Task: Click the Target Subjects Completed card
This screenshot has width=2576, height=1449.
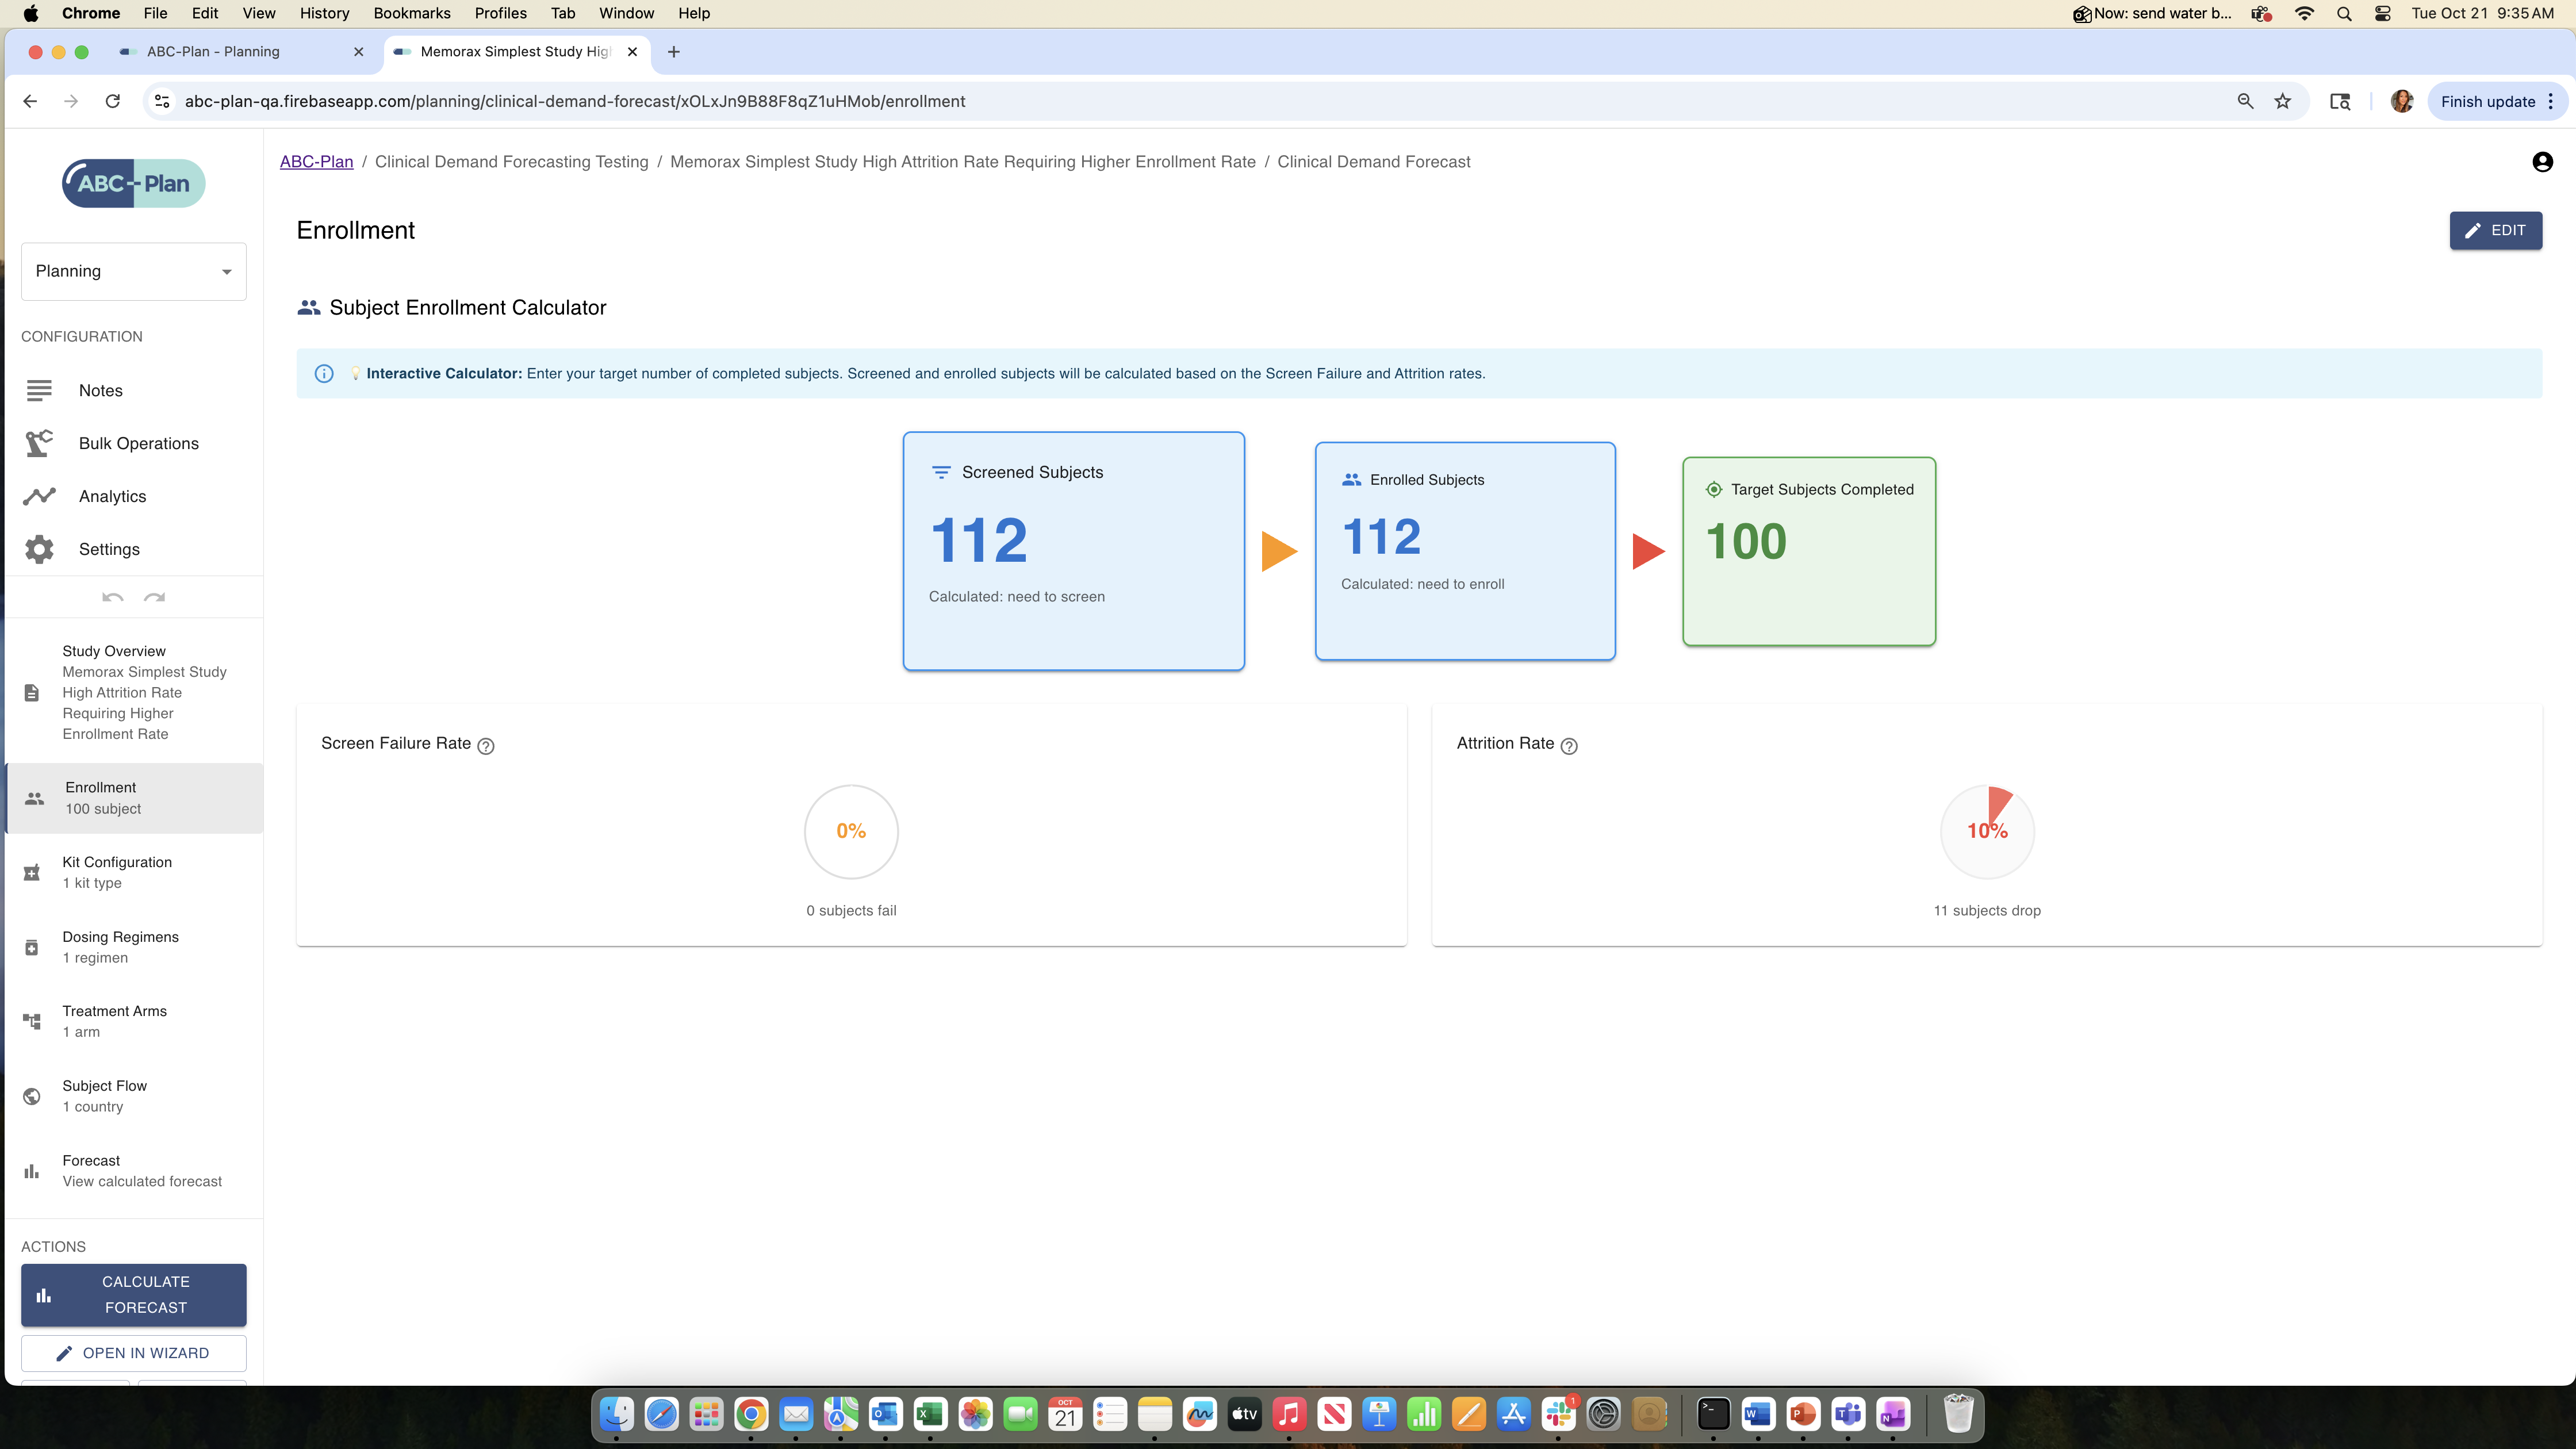Action: (x=1808, y=551)
